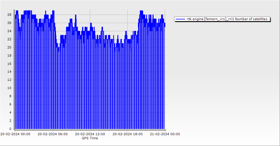Click the y-axis tick label 2
Viewport: 280px width, 146px height.
(10, 121)
